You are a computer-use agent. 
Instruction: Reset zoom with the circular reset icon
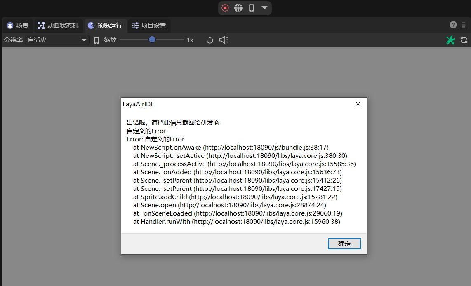tap(210, 40)
